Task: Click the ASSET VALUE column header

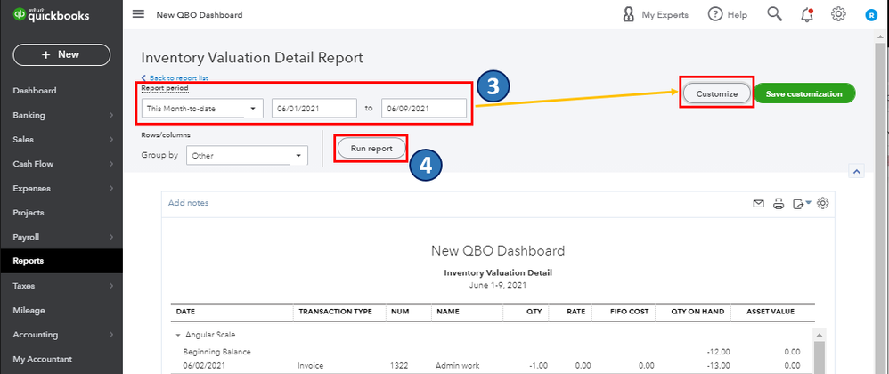Action: [x=770, y=312]
